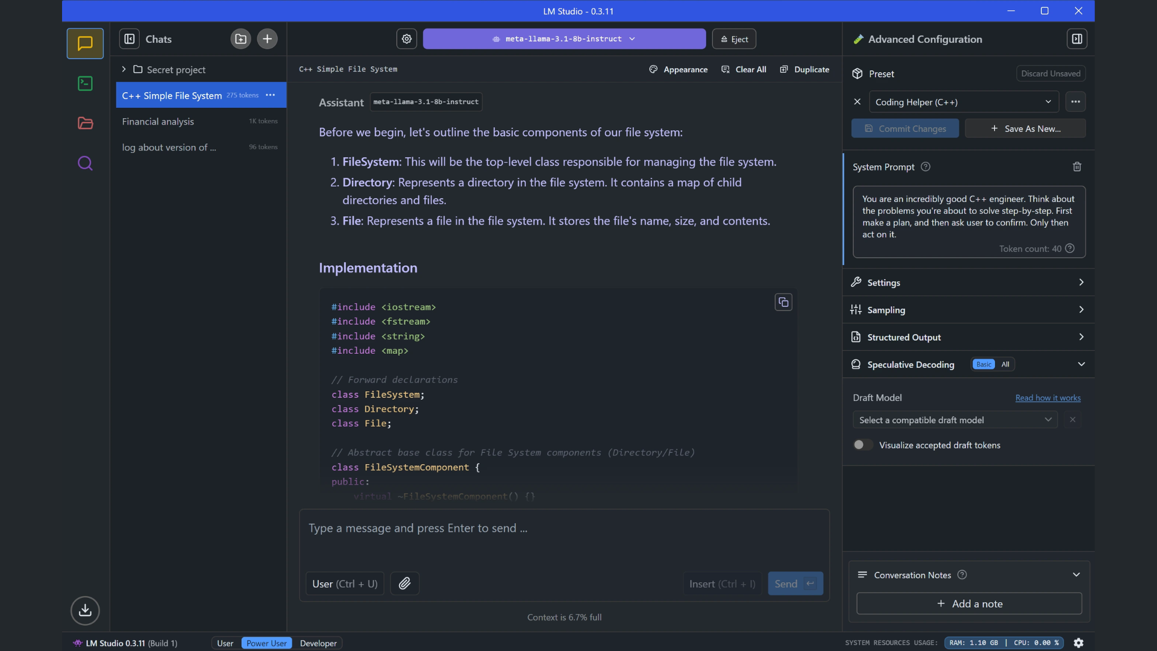Screen dimensions: 1157x651
Task: Open the log about version of chat
Action: click(201, 147)
